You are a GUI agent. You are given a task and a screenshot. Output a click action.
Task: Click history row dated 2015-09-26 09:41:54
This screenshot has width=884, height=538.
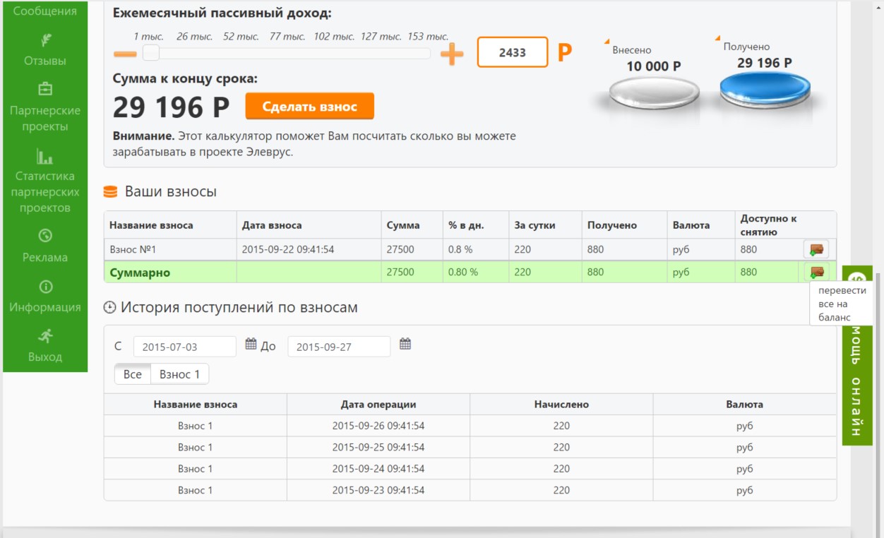(470, 426)
